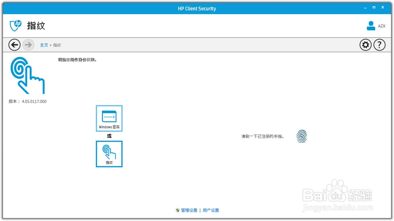Click the 将指纹用作身份识别 description text
Screen dimensions: 394x221
coord(77,60)
